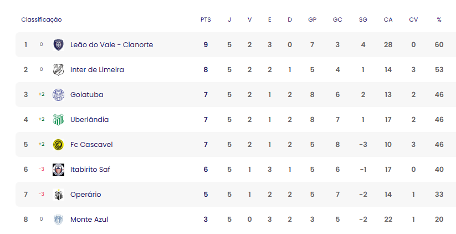This screenshot has width=456, height=234.
Task: Click the Operário club crest
Action: coord(58,195)
